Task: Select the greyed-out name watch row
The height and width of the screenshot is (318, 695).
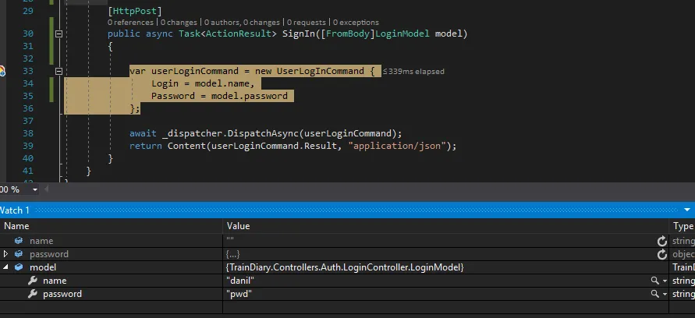Action: point(348,241)
